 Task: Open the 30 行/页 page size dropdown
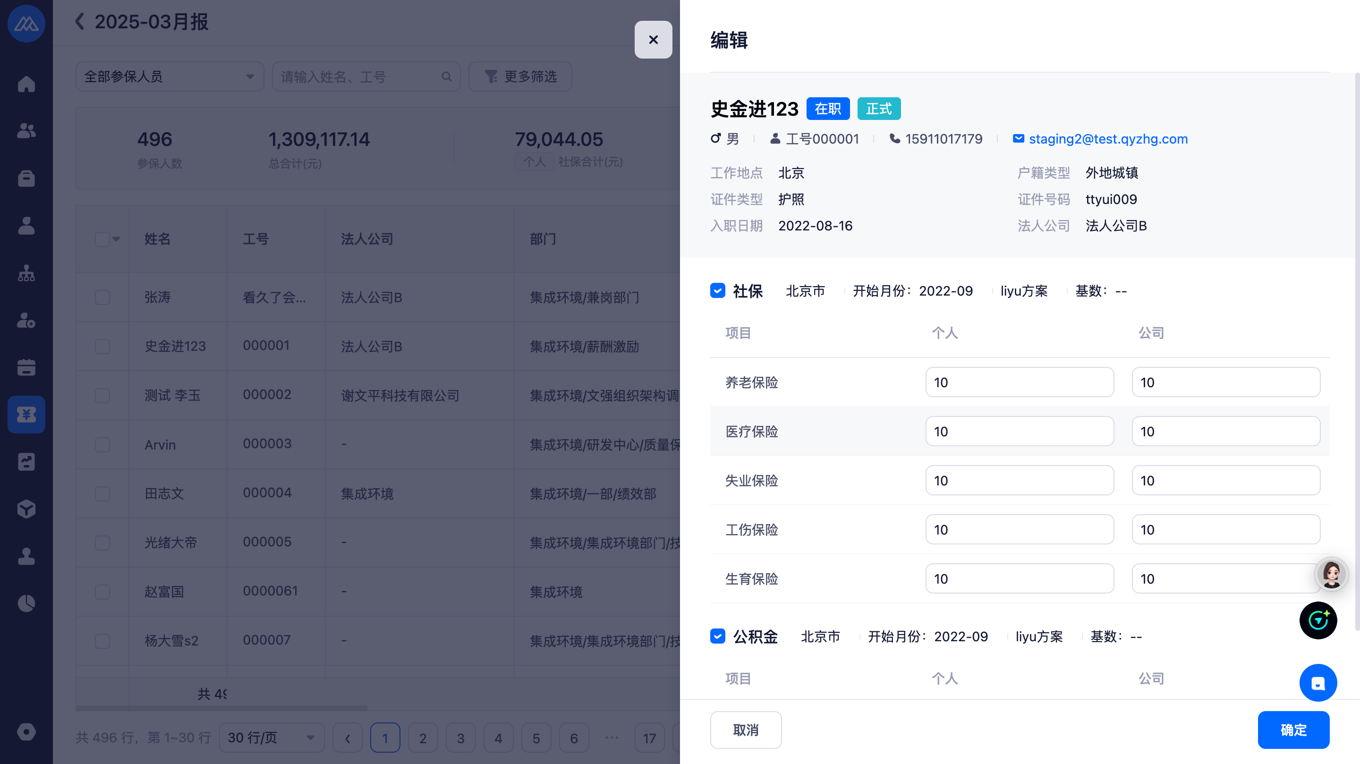[272, 738]
